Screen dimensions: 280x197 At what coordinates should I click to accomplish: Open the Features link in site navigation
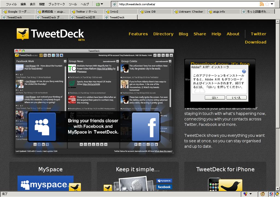click(x=138, y=34)
